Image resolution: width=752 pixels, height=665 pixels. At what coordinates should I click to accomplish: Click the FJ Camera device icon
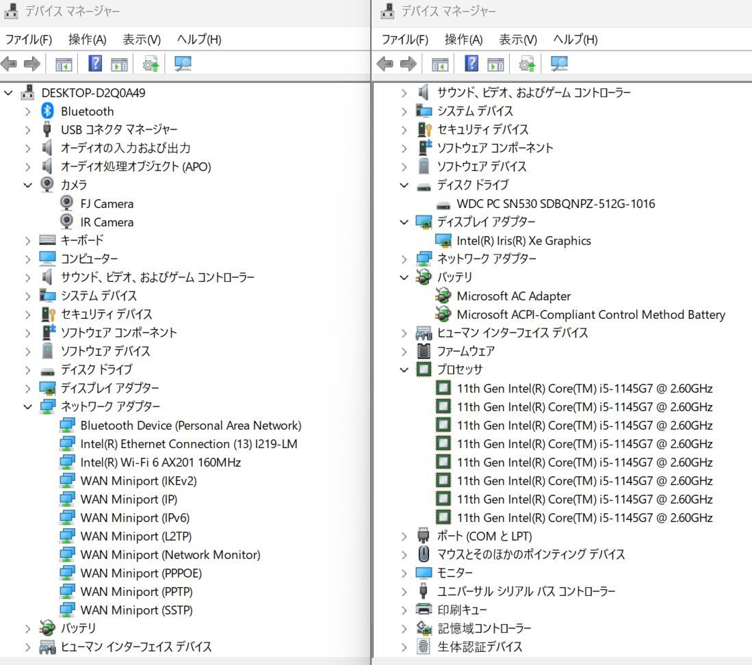(67, 203)
